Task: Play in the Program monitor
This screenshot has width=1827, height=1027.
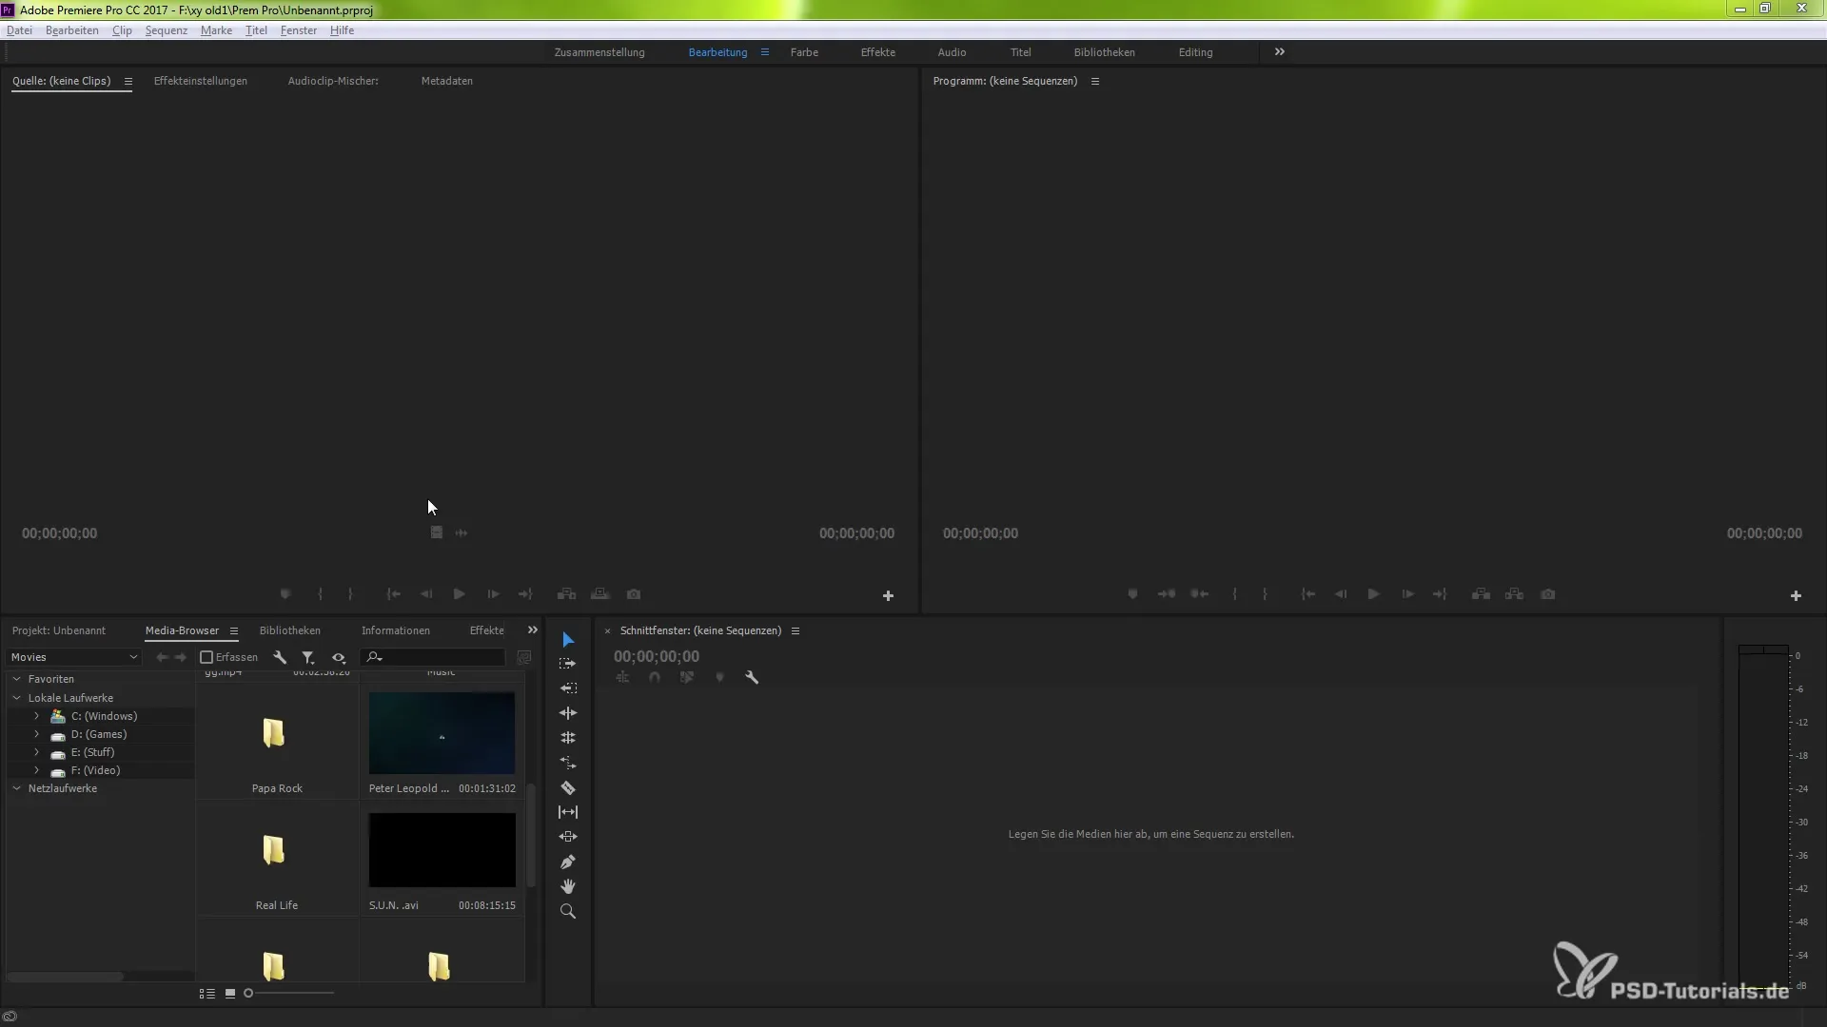Action: tap(1373, 594)
